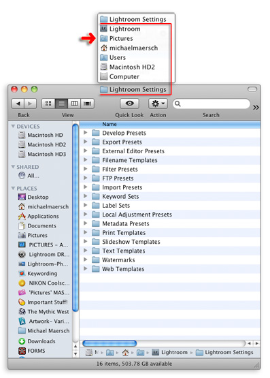The height and width of the screenshot is (378, 270).
Task: Open michaelmaersch home in sidebar
Action: [44, 206]
